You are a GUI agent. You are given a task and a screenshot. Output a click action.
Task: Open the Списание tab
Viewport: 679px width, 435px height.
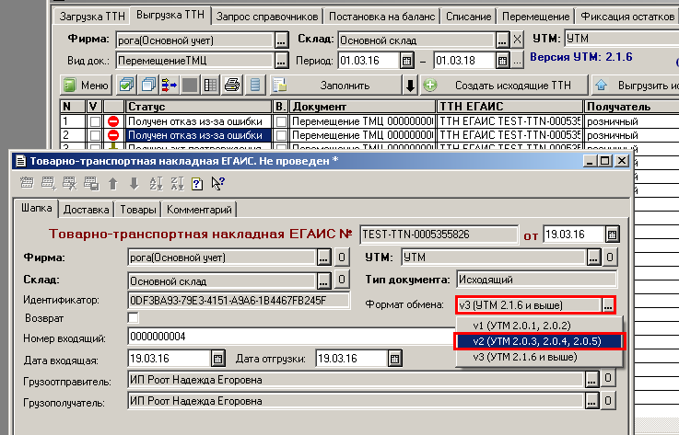pos(469,17)
